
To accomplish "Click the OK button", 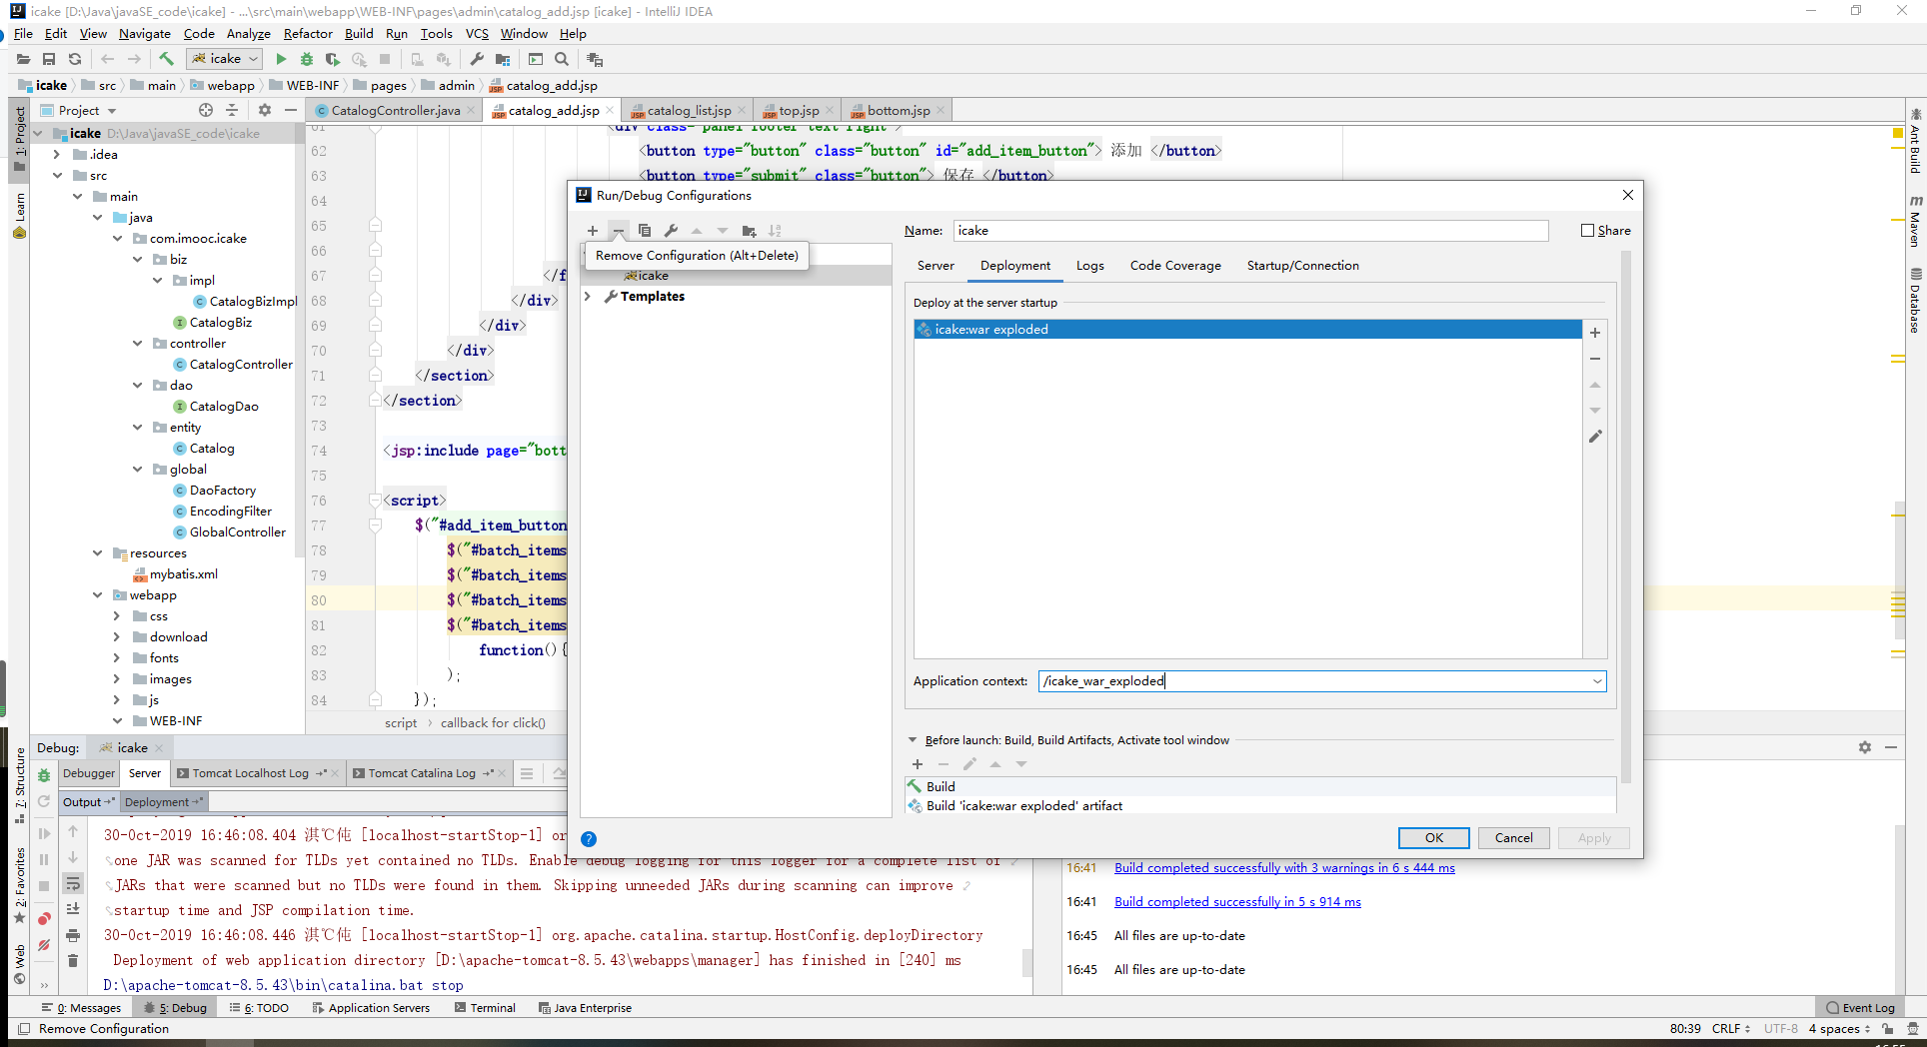I will tap(1433, 838).
